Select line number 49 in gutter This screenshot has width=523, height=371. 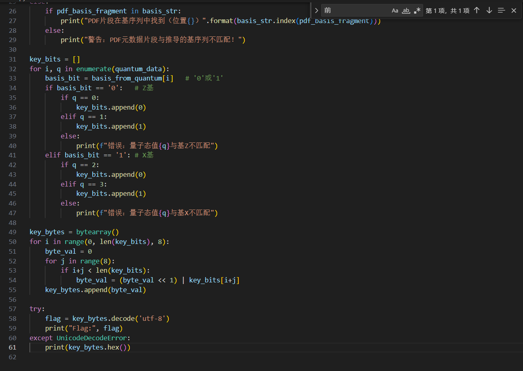(12, 232)
